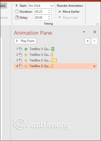The image size is (101, 141).
Task: Open dropdown arrow on selected animation 4
Action: click(94, 66)
